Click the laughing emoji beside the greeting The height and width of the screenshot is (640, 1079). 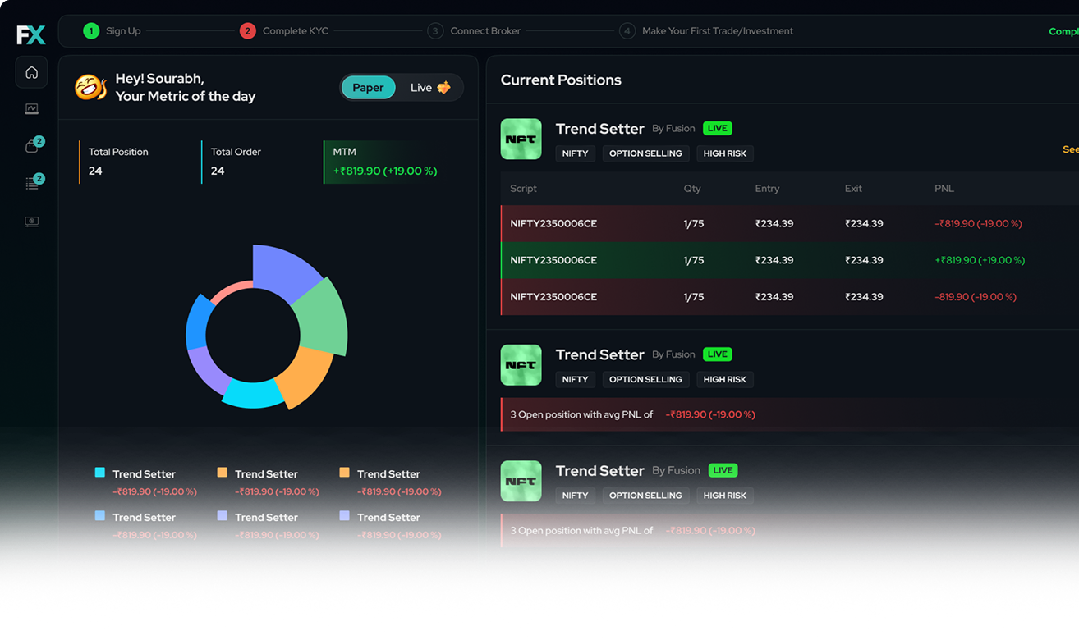coord(90,87)
